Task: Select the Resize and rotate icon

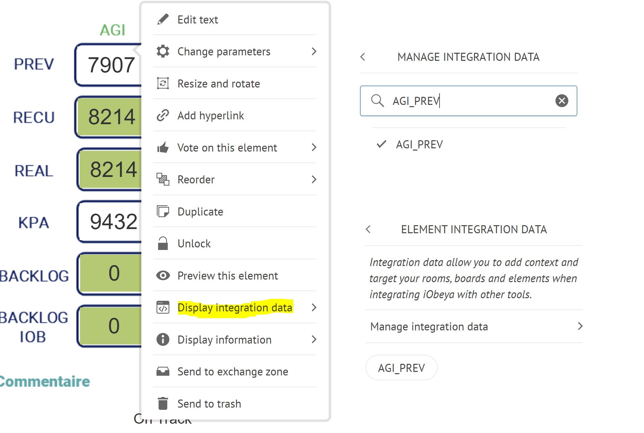Action: pyautogui.click(x=163, y=83)
